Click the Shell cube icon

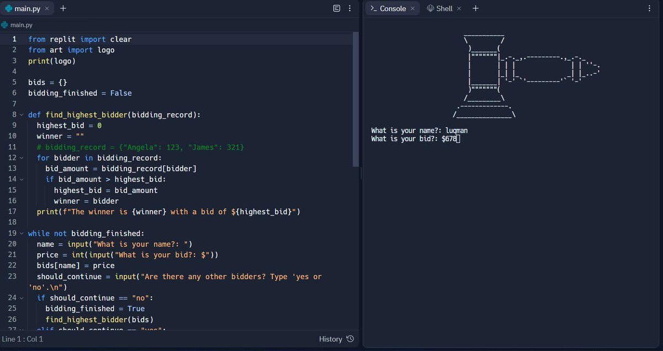[430, 8]
